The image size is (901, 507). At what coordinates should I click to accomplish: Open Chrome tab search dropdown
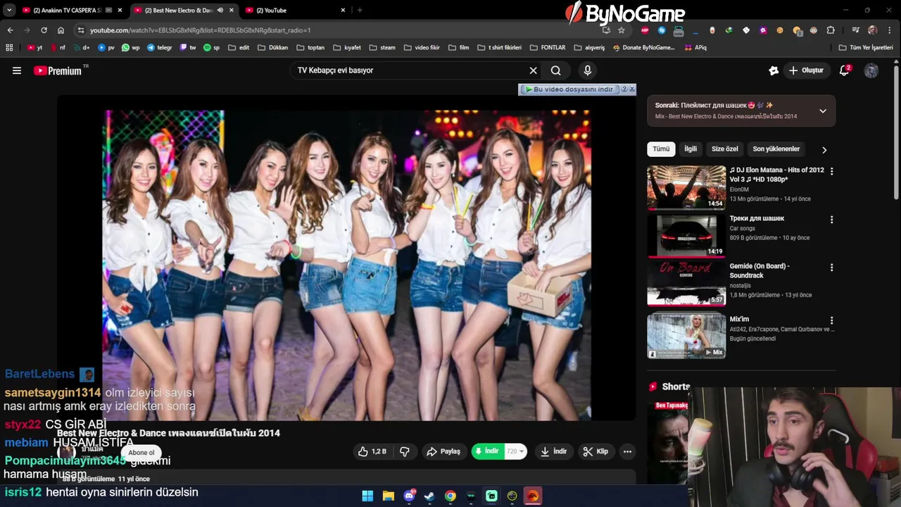tap(9, 11)
